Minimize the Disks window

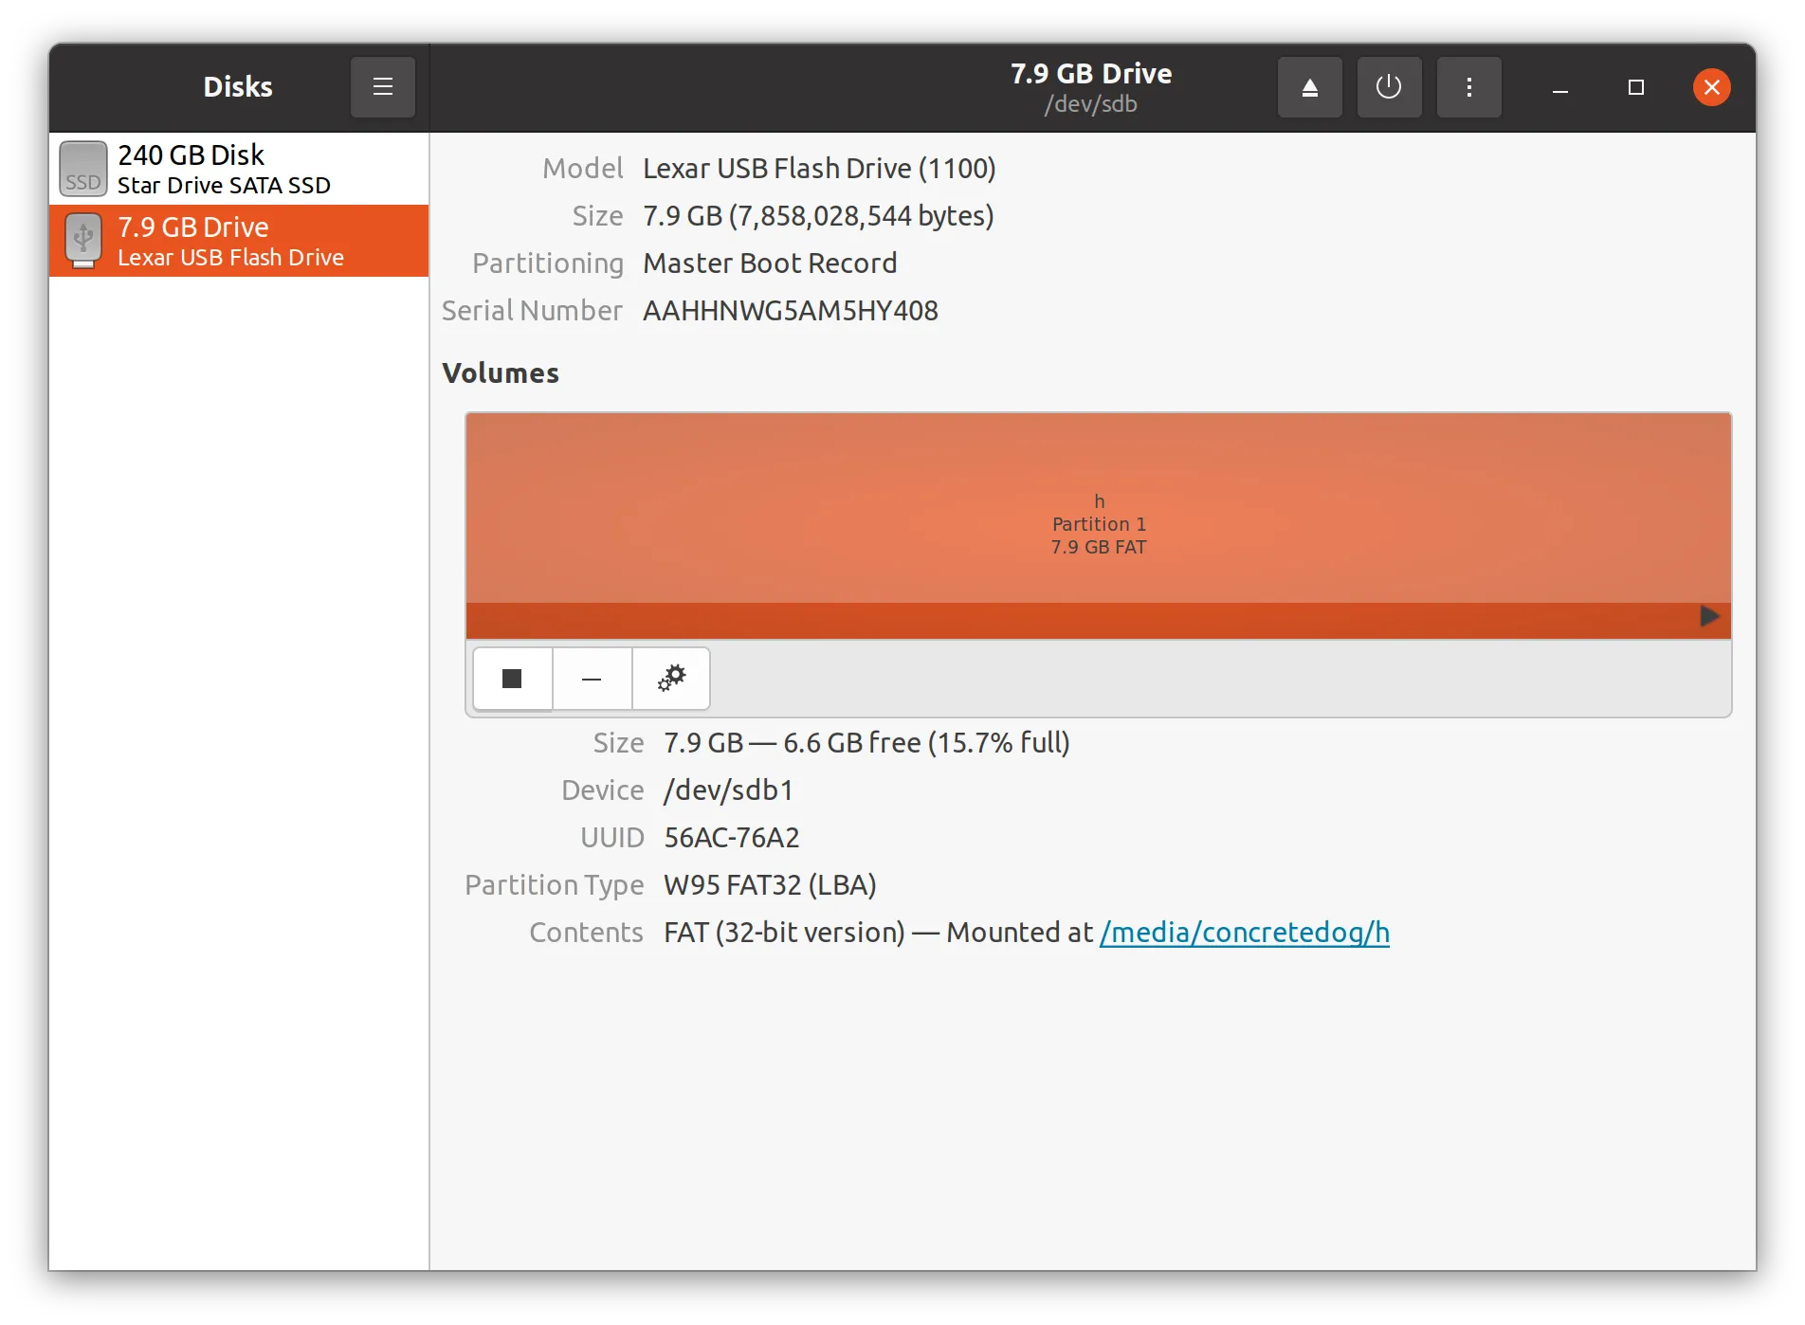[x=1559, y=87]
